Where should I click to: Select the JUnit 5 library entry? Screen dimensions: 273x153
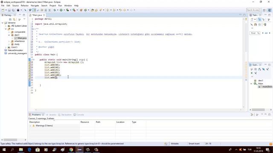point(14,47)
